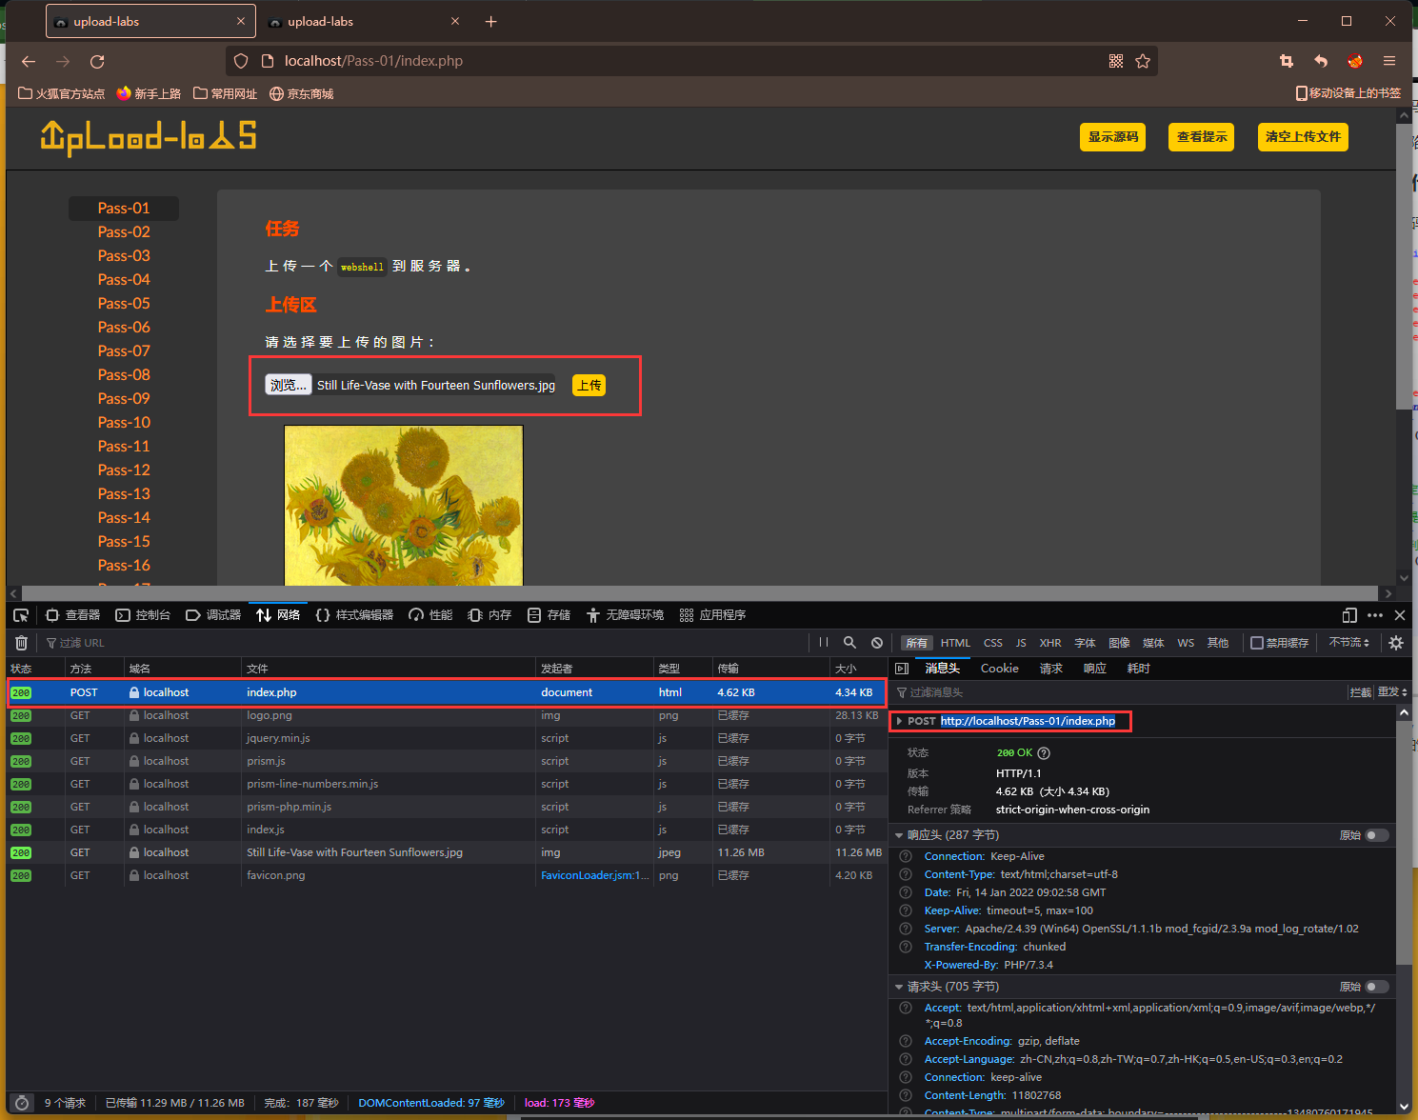Click the screenshot crop icon in toolbar
This screenshot has width=1418, height=1120.
[1287, 61]
